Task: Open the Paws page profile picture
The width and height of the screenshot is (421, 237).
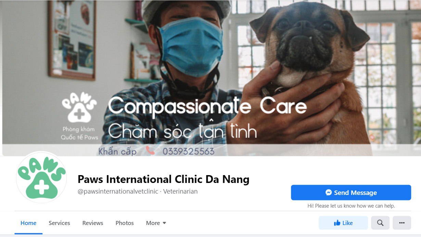Action: click(x=41, y=177)
